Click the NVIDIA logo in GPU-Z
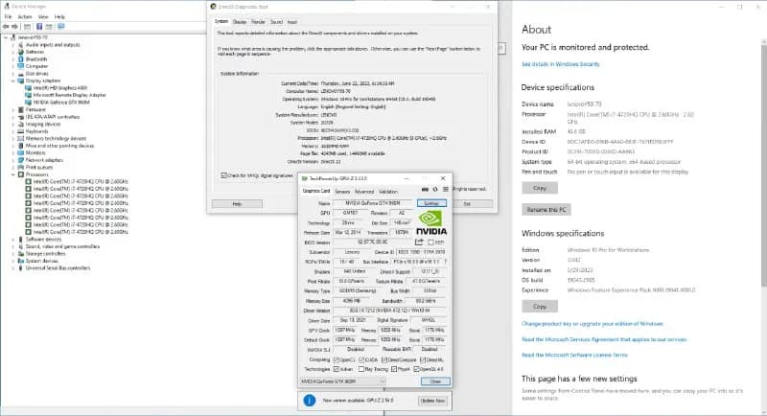This screenshot has width=767, height=416. (430, 222)
